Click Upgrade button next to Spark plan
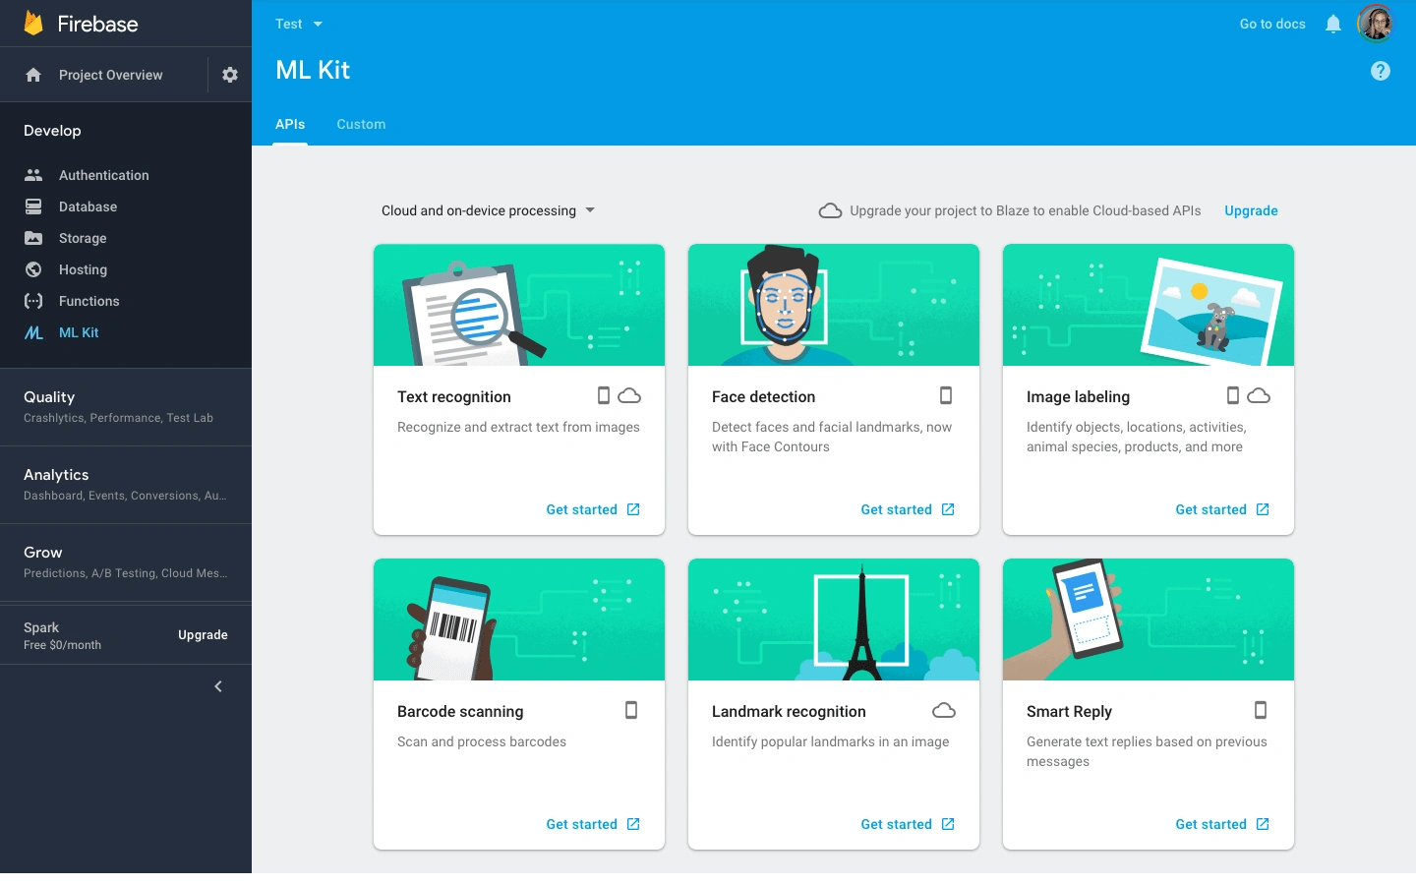 coord(203,635)
